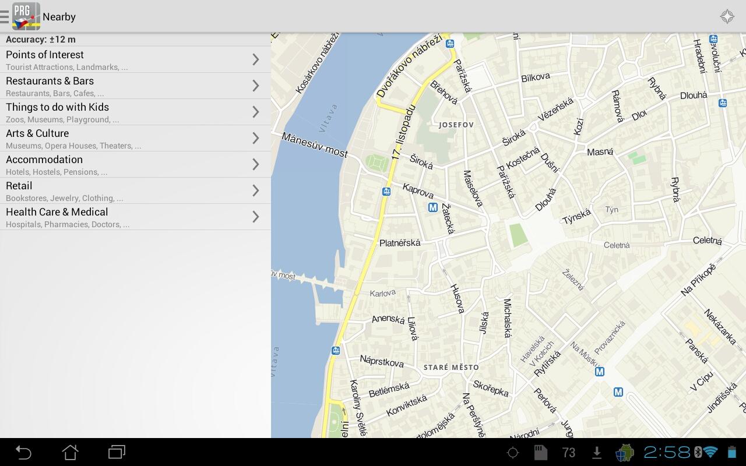Tap the Nearby screen title

click(x=59, y=17)
